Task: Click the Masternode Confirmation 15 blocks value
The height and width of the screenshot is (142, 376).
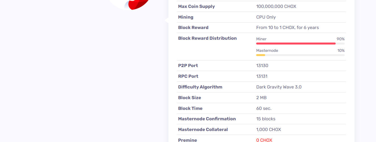Action: (x=266, y=119)
